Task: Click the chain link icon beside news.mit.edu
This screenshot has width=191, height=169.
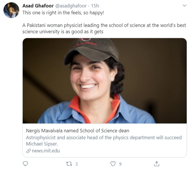Action: click(28, 151)
